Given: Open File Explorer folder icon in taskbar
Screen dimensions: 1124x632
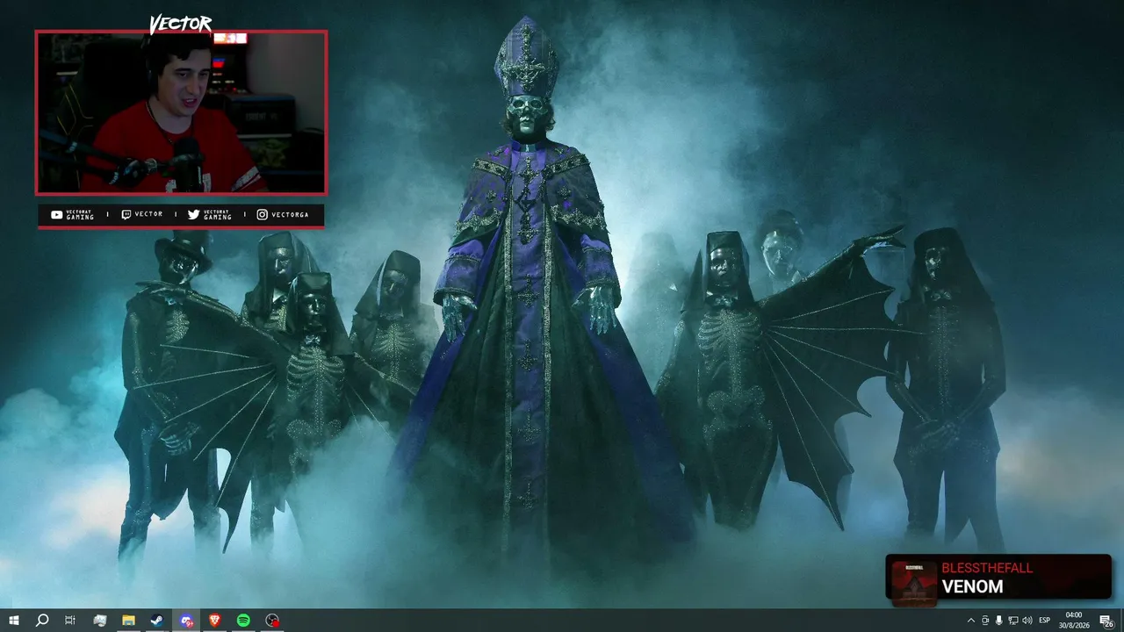Looking at the screenshot, I should (x=128, y=621).
